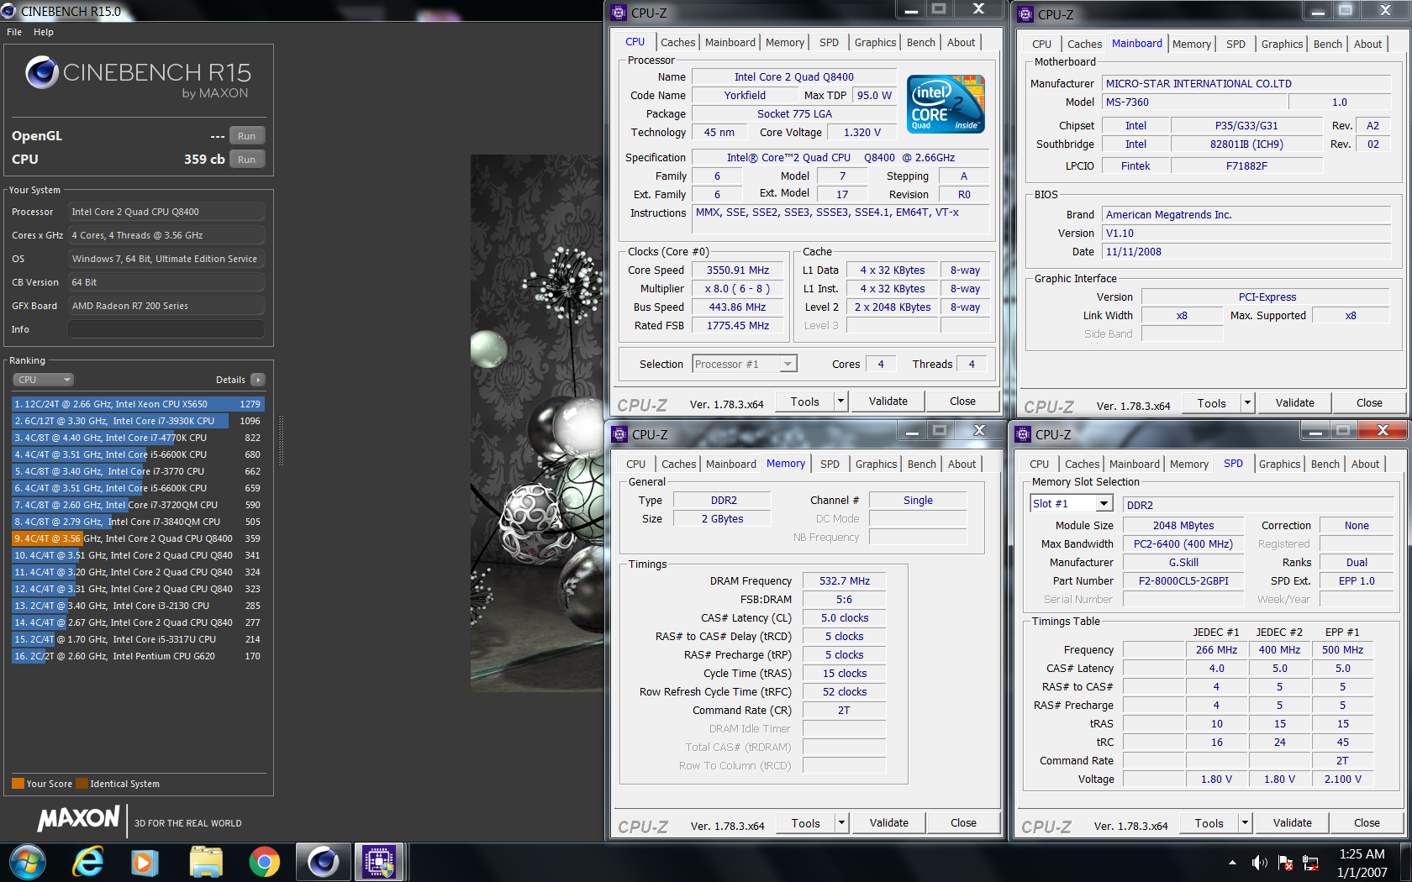
Task: Click GFX Board AMD Radeon R7 200 Series
Action: pyautogui.click(x=166, y=306)
